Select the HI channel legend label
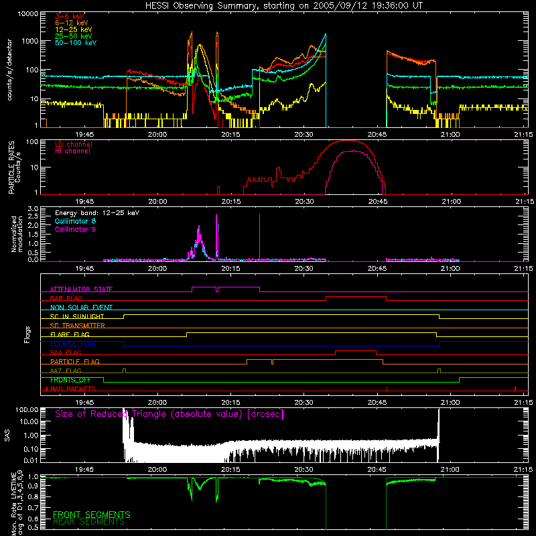 tap(72, 151)
